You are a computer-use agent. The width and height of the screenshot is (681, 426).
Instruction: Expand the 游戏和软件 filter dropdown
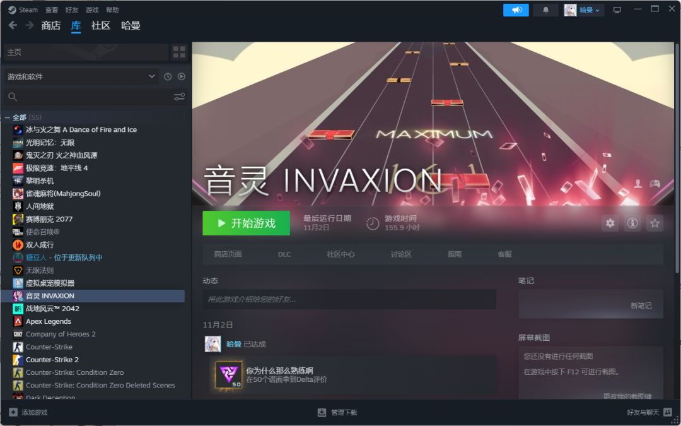tap(81, 76)
